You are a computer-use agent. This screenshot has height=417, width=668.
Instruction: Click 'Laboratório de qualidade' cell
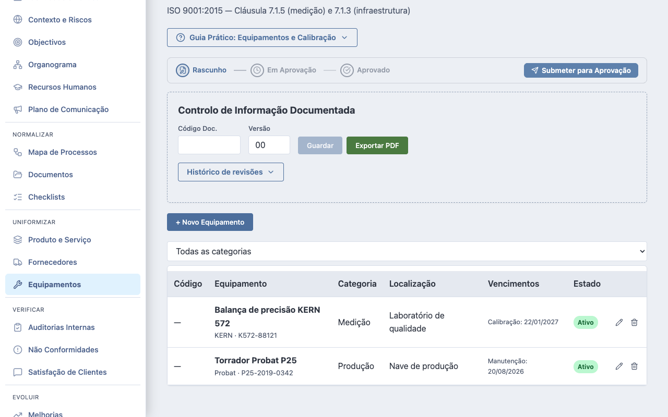pos(417,322)
